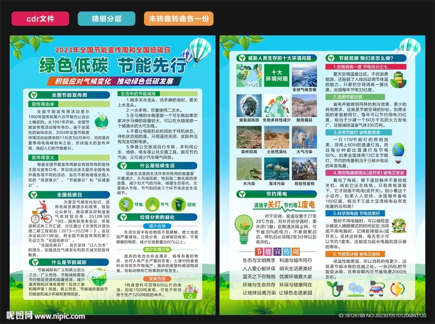Image resolution: width=435 pixels, height=324 pixels.
Task: Click the teal '精细分层' badge
Action: pos(107,19)
